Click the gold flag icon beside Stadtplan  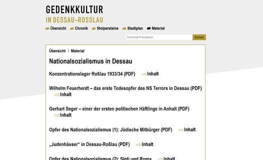coord(124,29)
